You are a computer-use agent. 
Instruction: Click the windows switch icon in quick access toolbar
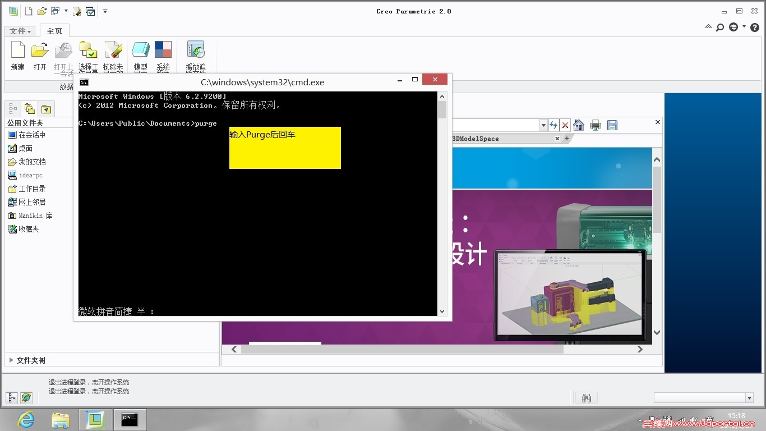(x=56, y=11)
